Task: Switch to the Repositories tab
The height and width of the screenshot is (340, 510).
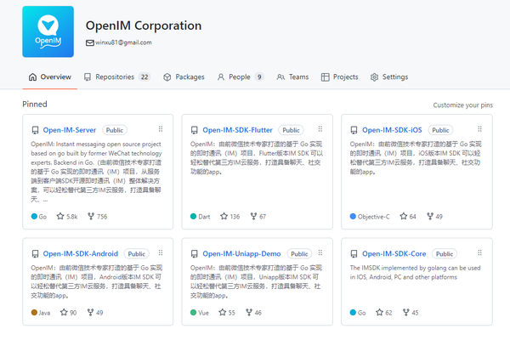Action: coord(117,77)
